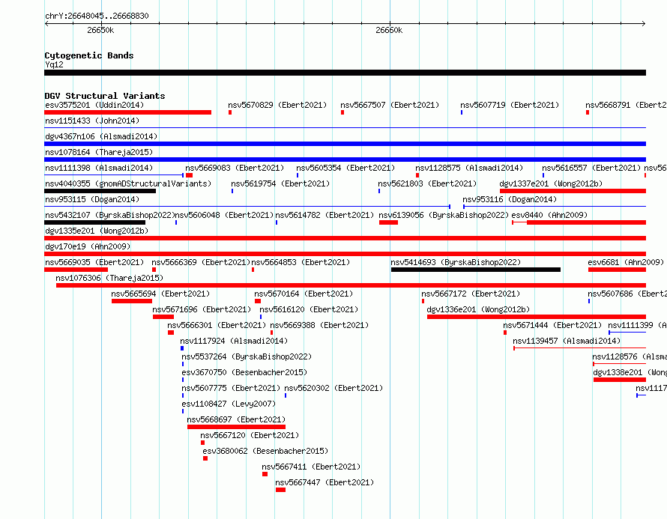Click nsv5607719 (Ebert2021) label

coord(510,105)
